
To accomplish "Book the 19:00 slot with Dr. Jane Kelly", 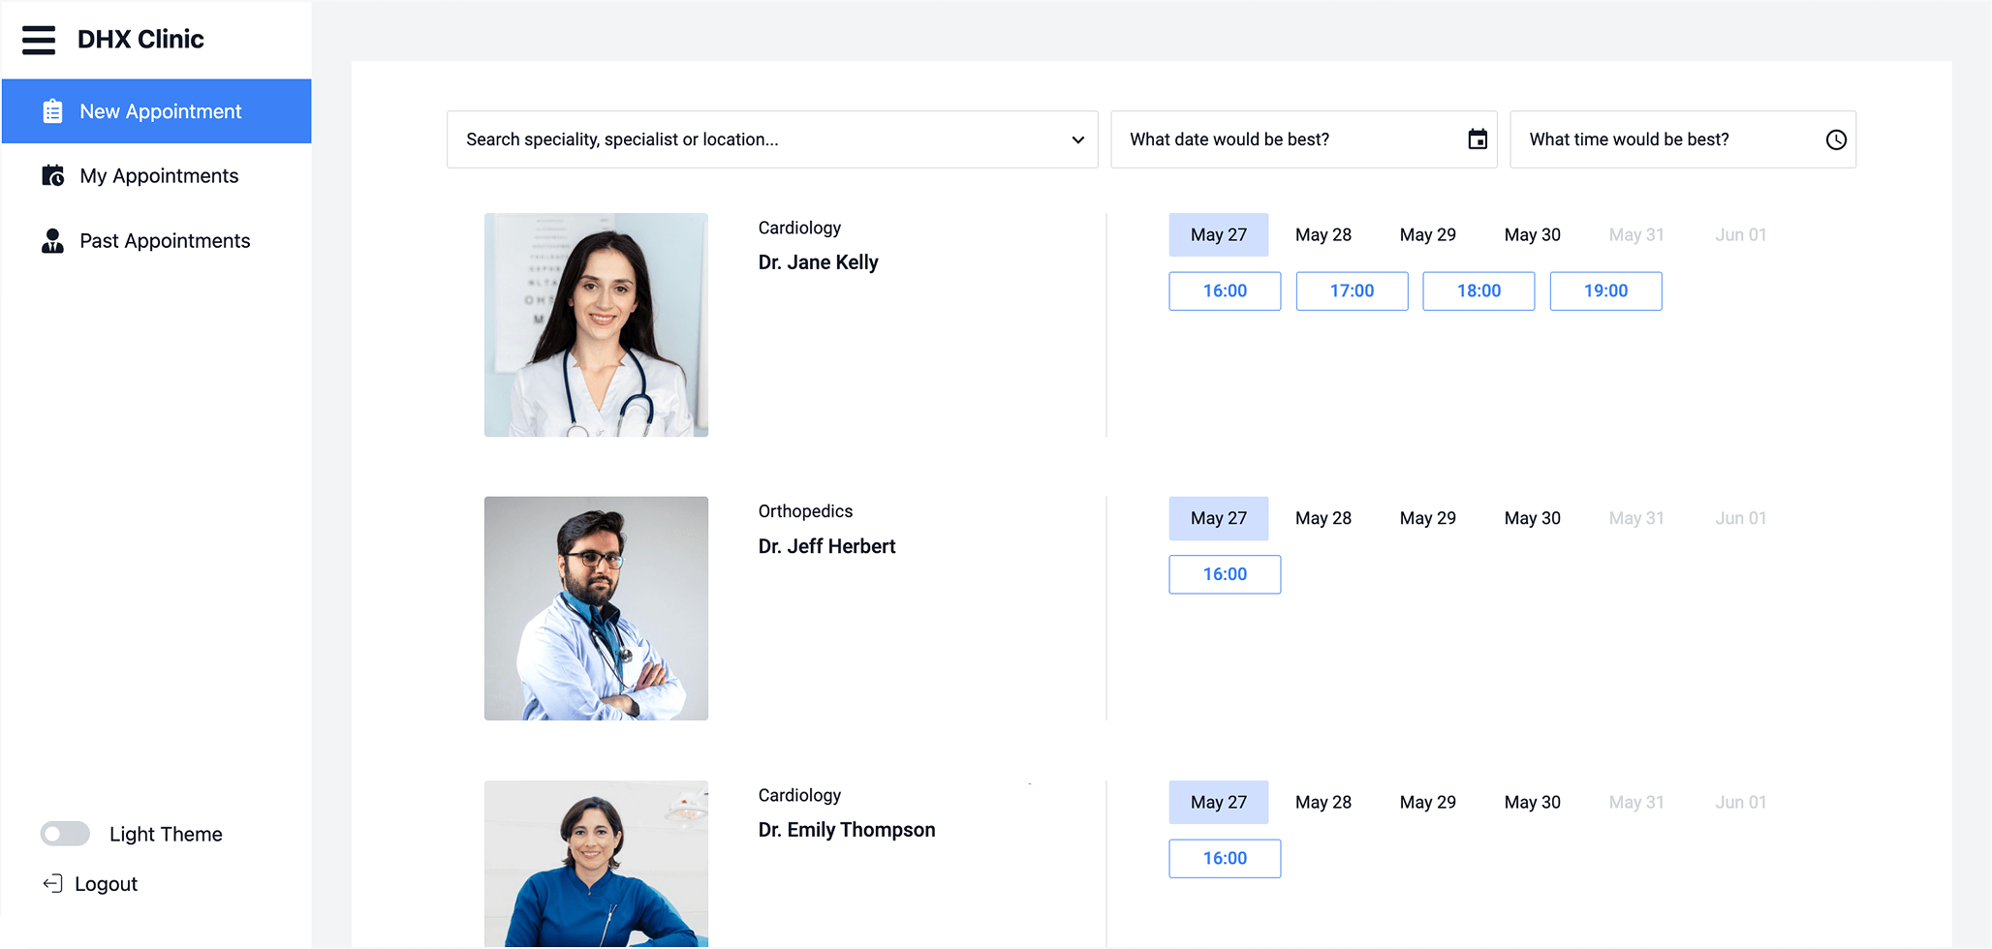I will click(x=1605, y=291).
